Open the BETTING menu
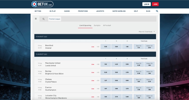The height and width of the screenshot is (100, 189). [38, 11]
